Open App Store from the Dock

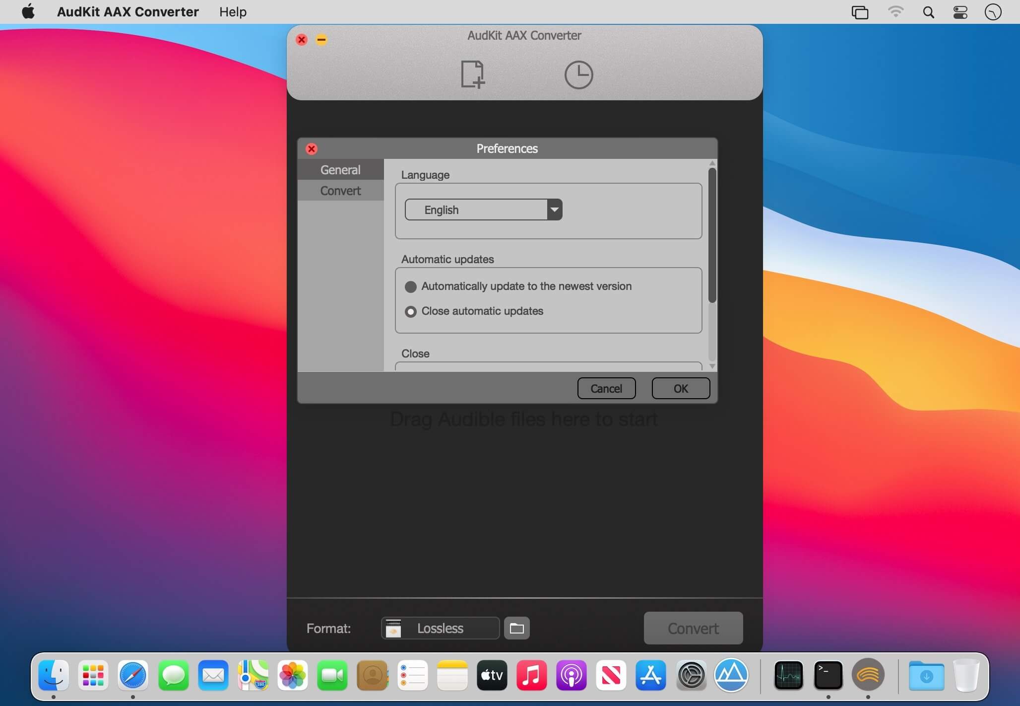coord(651,675)
